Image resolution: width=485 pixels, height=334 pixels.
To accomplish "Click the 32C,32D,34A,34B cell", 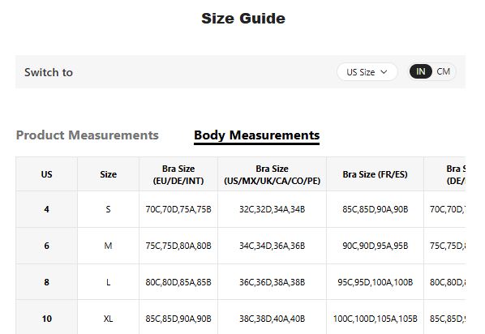I will tap(273, 209).
